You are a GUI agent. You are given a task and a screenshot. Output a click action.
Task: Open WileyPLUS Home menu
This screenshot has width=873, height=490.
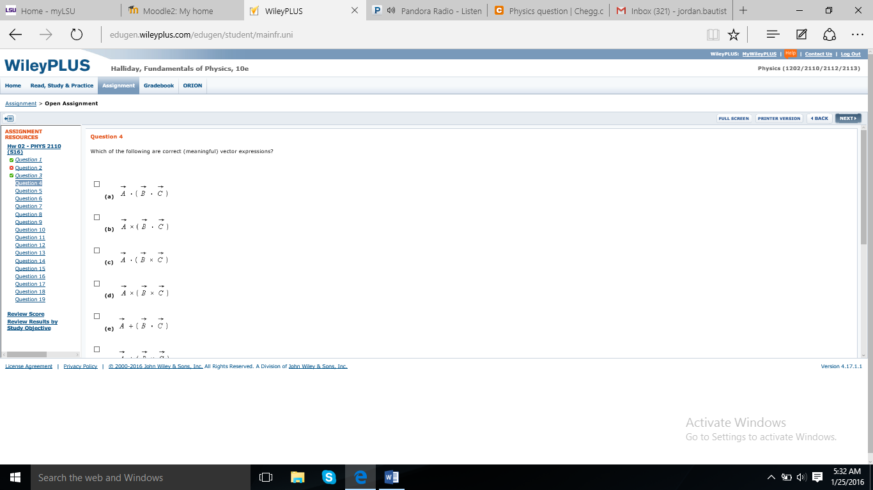(x=13, y=85)
